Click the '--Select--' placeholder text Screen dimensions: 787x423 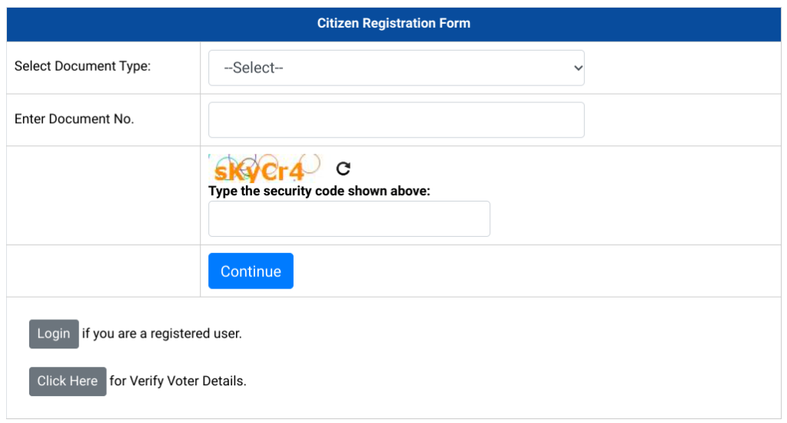point(254,68)
